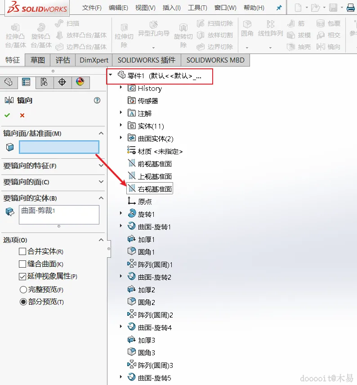Click the 镜向面/基准面 selection box
Viewport: 357px width, 385px height.
59,147
